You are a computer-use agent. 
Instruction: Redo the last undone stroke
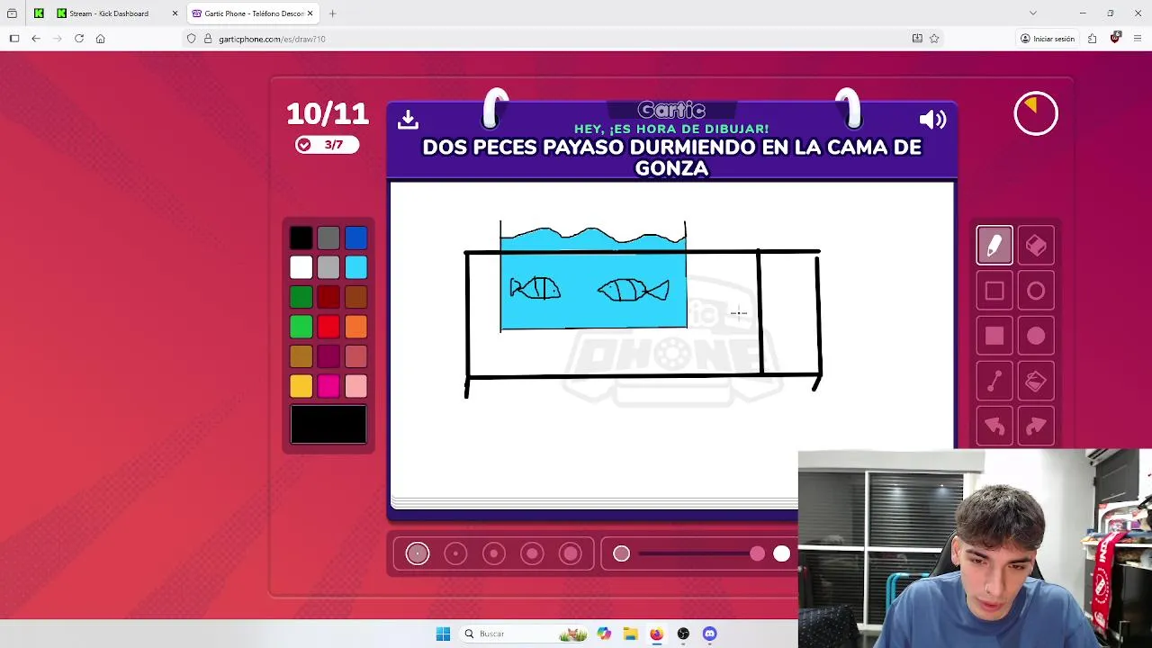click(x=1036, y=427)
